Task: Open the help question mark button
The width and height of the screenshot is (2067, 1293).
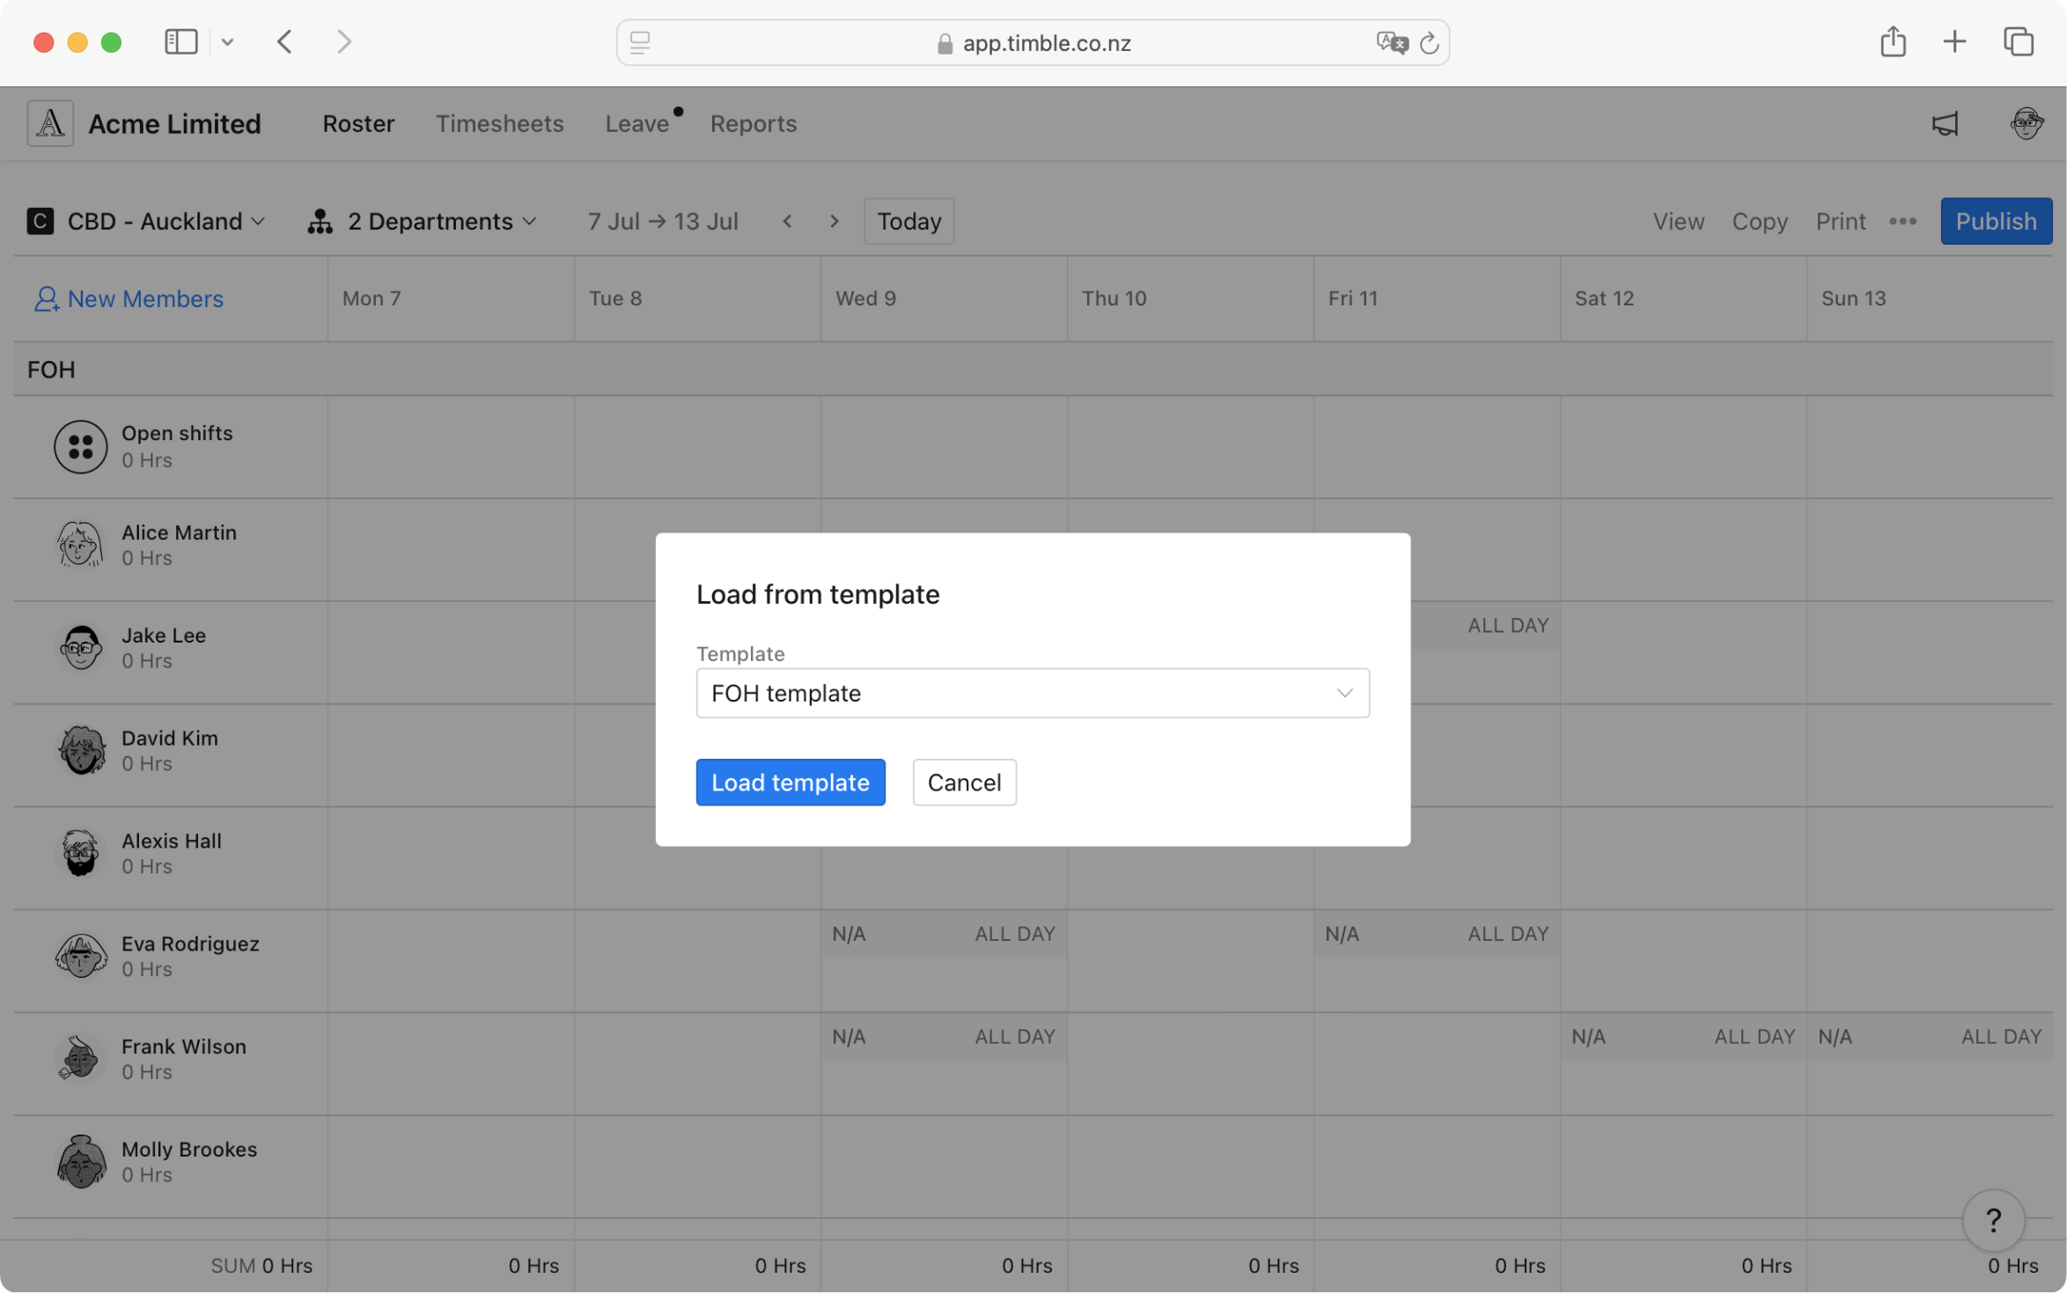Action: point(1993,1220)
